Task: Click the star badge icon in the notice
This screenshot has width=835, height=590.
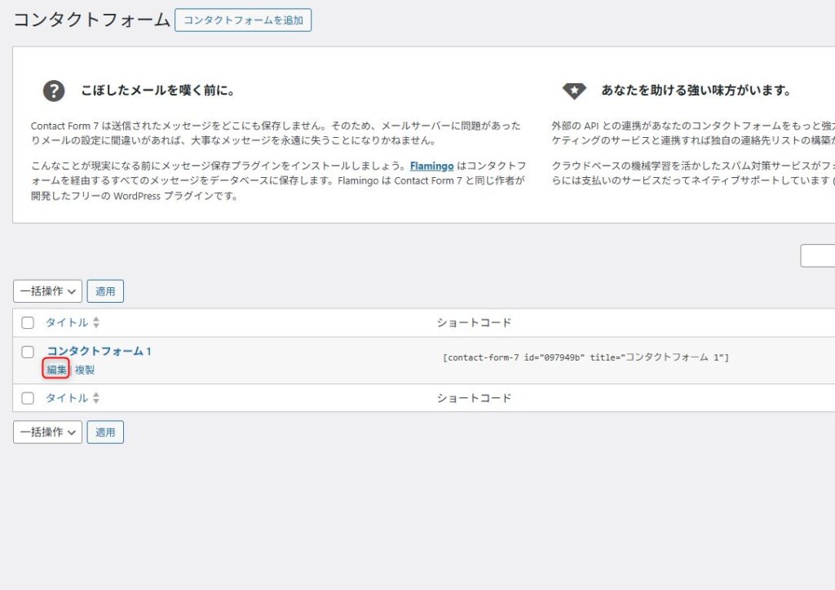Action: click(x=574, y=91)
